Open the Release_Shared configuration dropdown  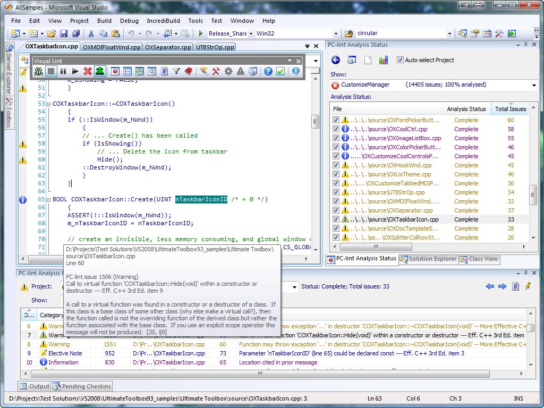tap(251, 33)
